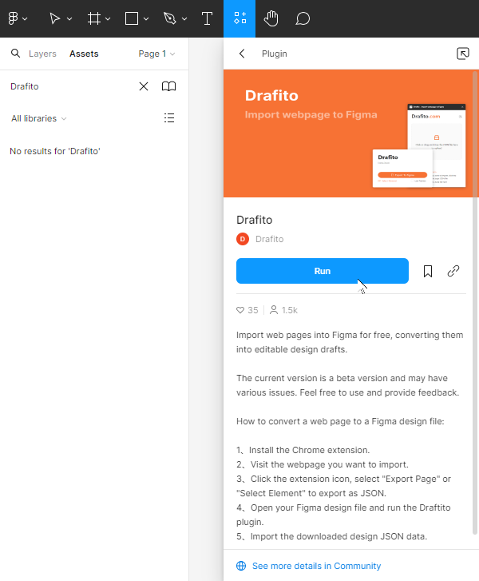
Task: Select the Frame tool
Action: [x=94, y=18]
